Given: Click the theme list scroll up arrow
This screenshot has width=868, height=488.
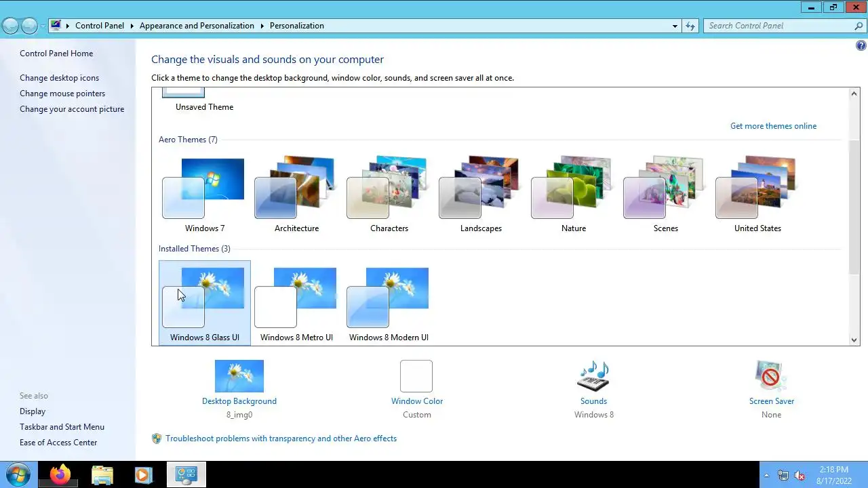Looking at the screenshot, I should coord(854,94).
